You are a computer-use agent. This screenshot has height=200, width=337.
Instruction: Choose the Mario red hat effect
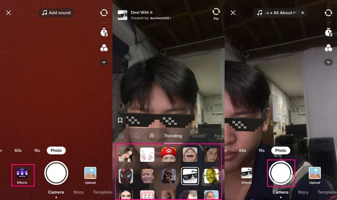pyautogui.click(x=168, y=155)
